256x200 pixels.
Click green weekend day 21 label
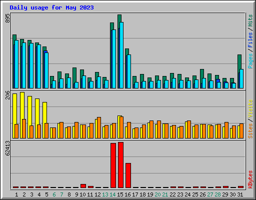click(165, 194)
